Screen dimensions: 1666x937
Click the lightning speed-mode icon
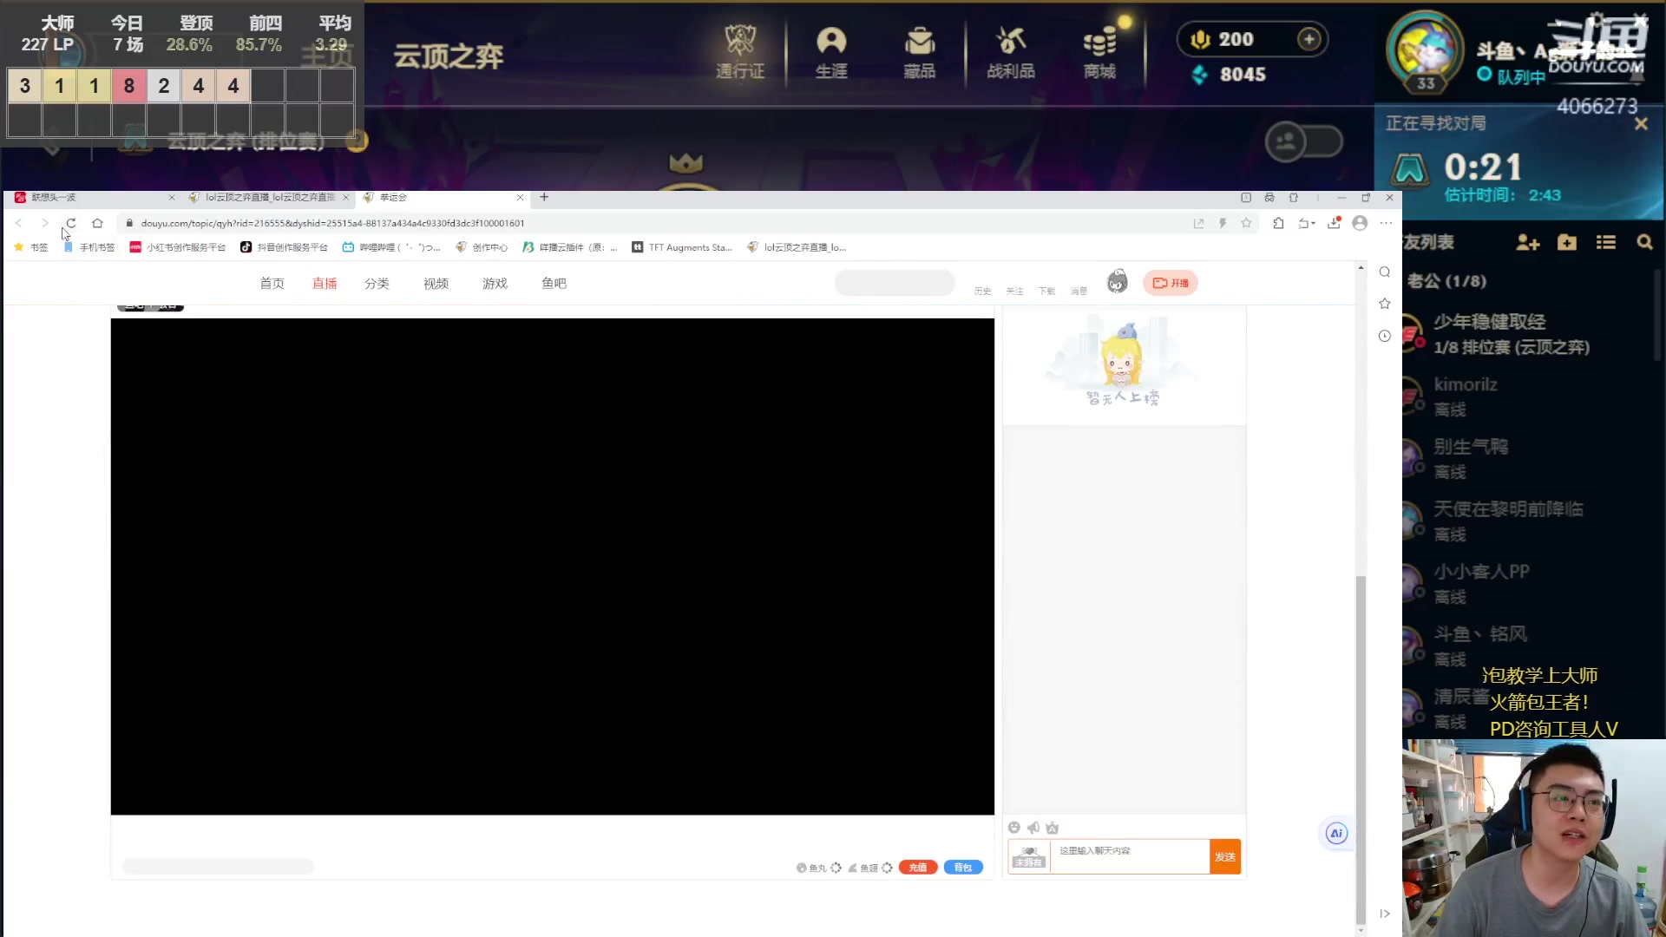pos(1223,223)
